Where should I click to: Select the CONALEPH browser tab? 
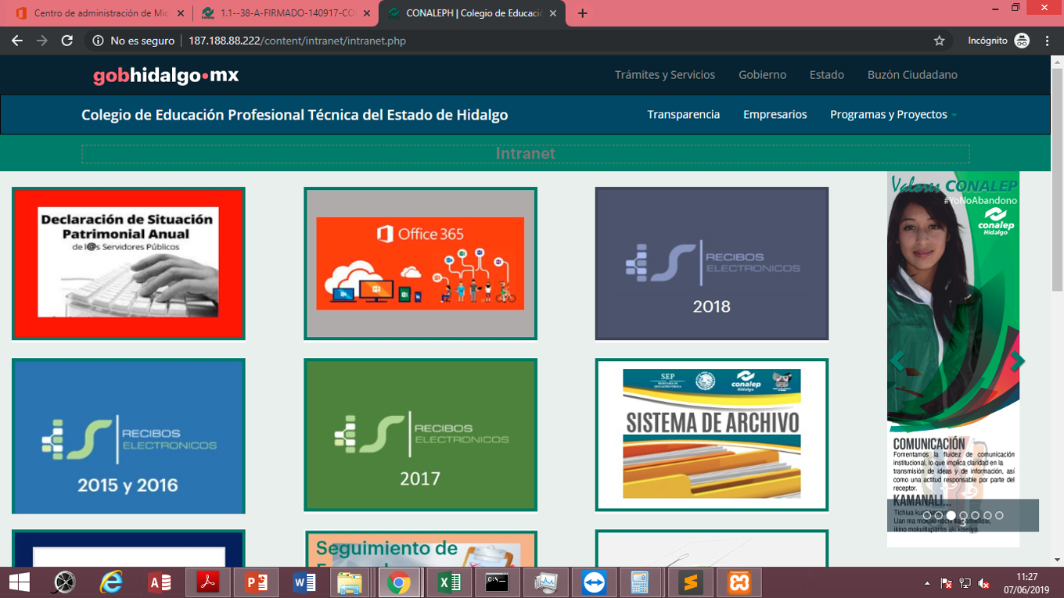coord(472,13)
